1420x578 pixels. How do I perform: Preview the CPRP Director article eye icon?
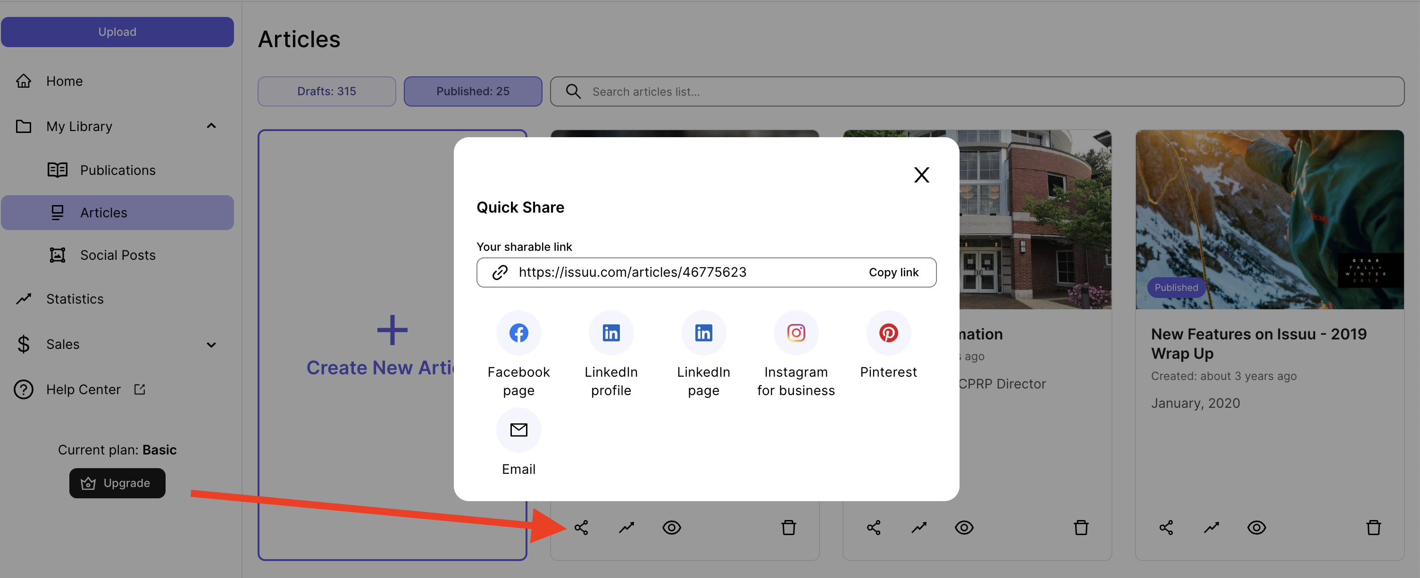click(x=963, y=527)
